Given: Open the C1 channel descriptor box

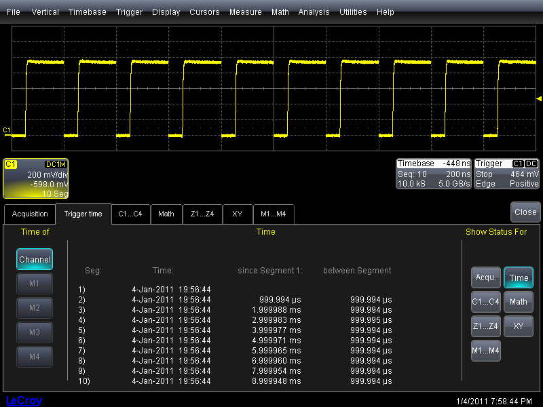Looking at the screenshot, I should pyautogui.click(x=36, y=178).
